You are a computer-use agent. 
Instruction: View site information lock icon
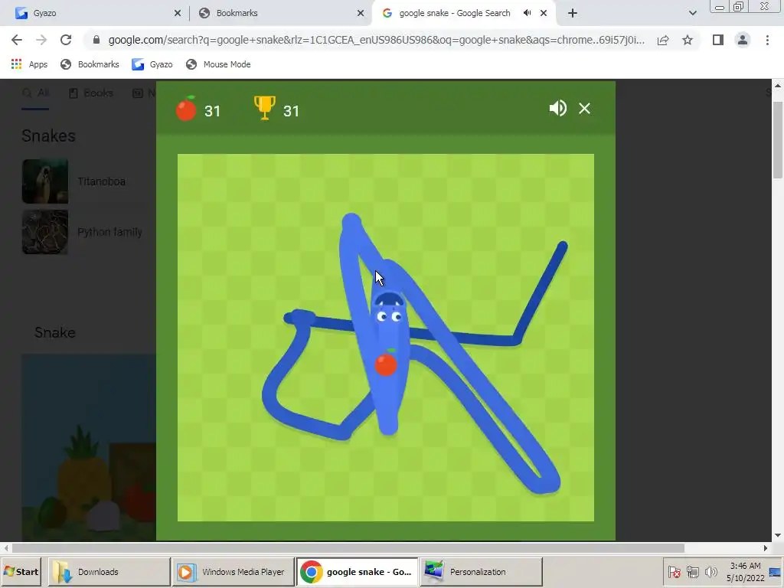tap(96, 40)
